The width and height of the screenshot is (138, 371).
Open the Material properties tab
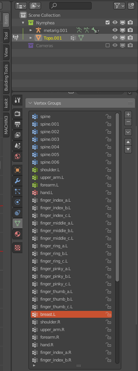(17, 234)
